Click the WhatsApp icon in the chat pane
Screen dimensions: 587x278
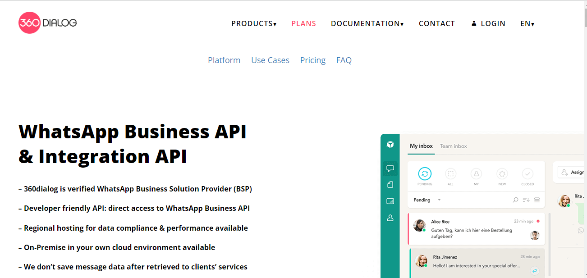click(581, 230)
